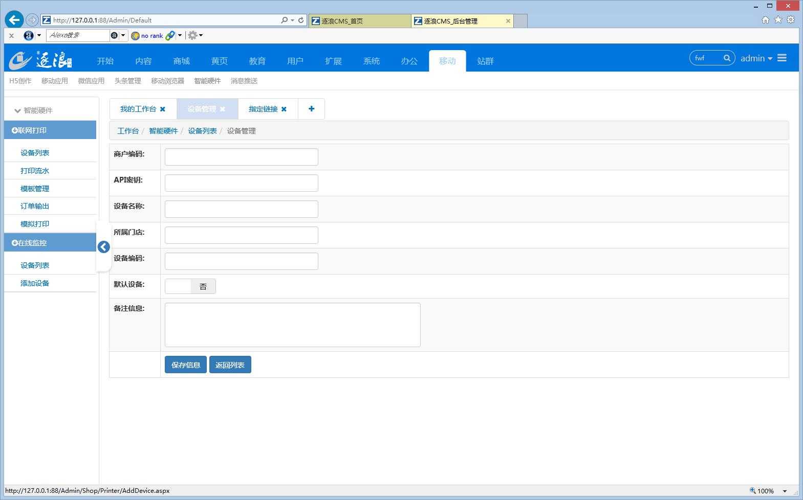Click 工作台 breadcrumb link
The width and height of the screenshot is (803, 500).
(x=128, y=131)
